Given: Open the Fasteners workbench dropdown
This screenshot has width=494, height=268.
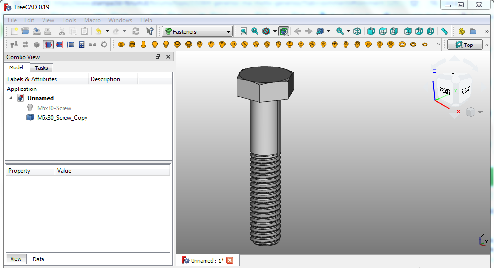Looking at the screenshot, I should [x=197, y=32].
